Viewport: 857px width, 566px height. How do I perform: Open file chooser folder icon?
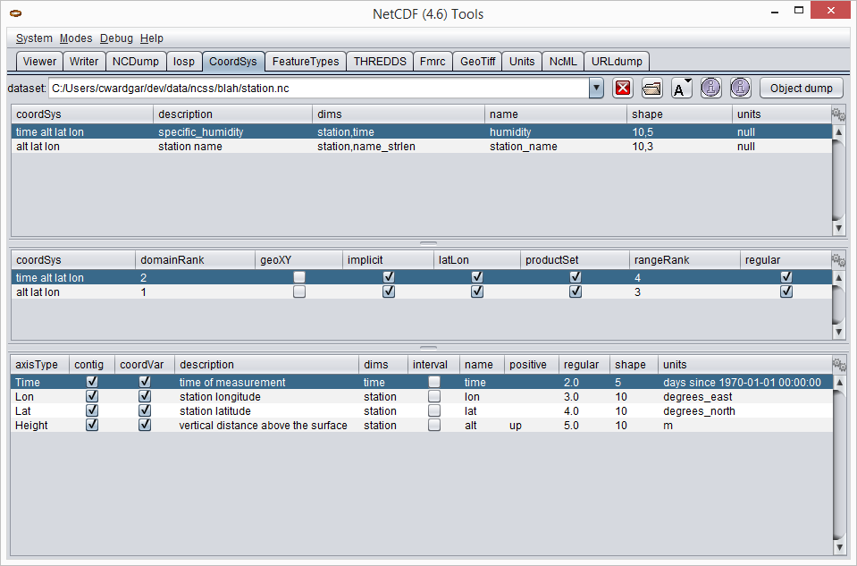tap(651, 88)
